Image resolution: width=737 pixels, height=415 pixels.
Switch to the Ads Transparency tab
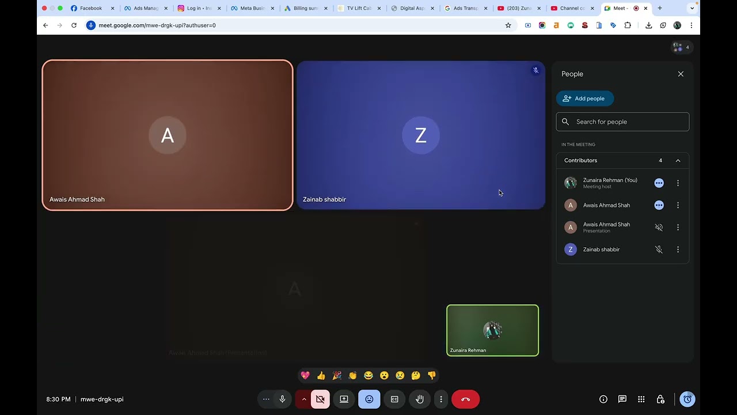click(x=465, y=8)
